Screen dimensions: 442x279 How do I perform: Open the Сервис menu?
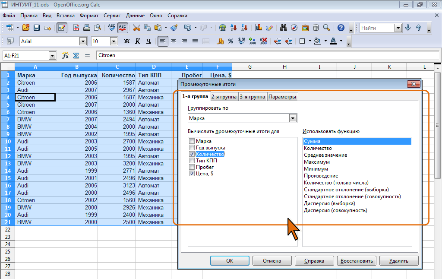[112, 16]
